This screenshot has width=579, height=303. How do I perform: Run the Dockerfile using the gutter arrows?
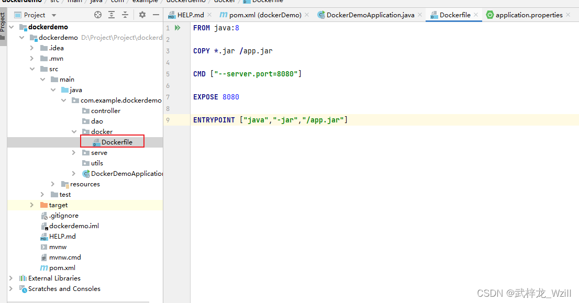click(x=177, y=28)
